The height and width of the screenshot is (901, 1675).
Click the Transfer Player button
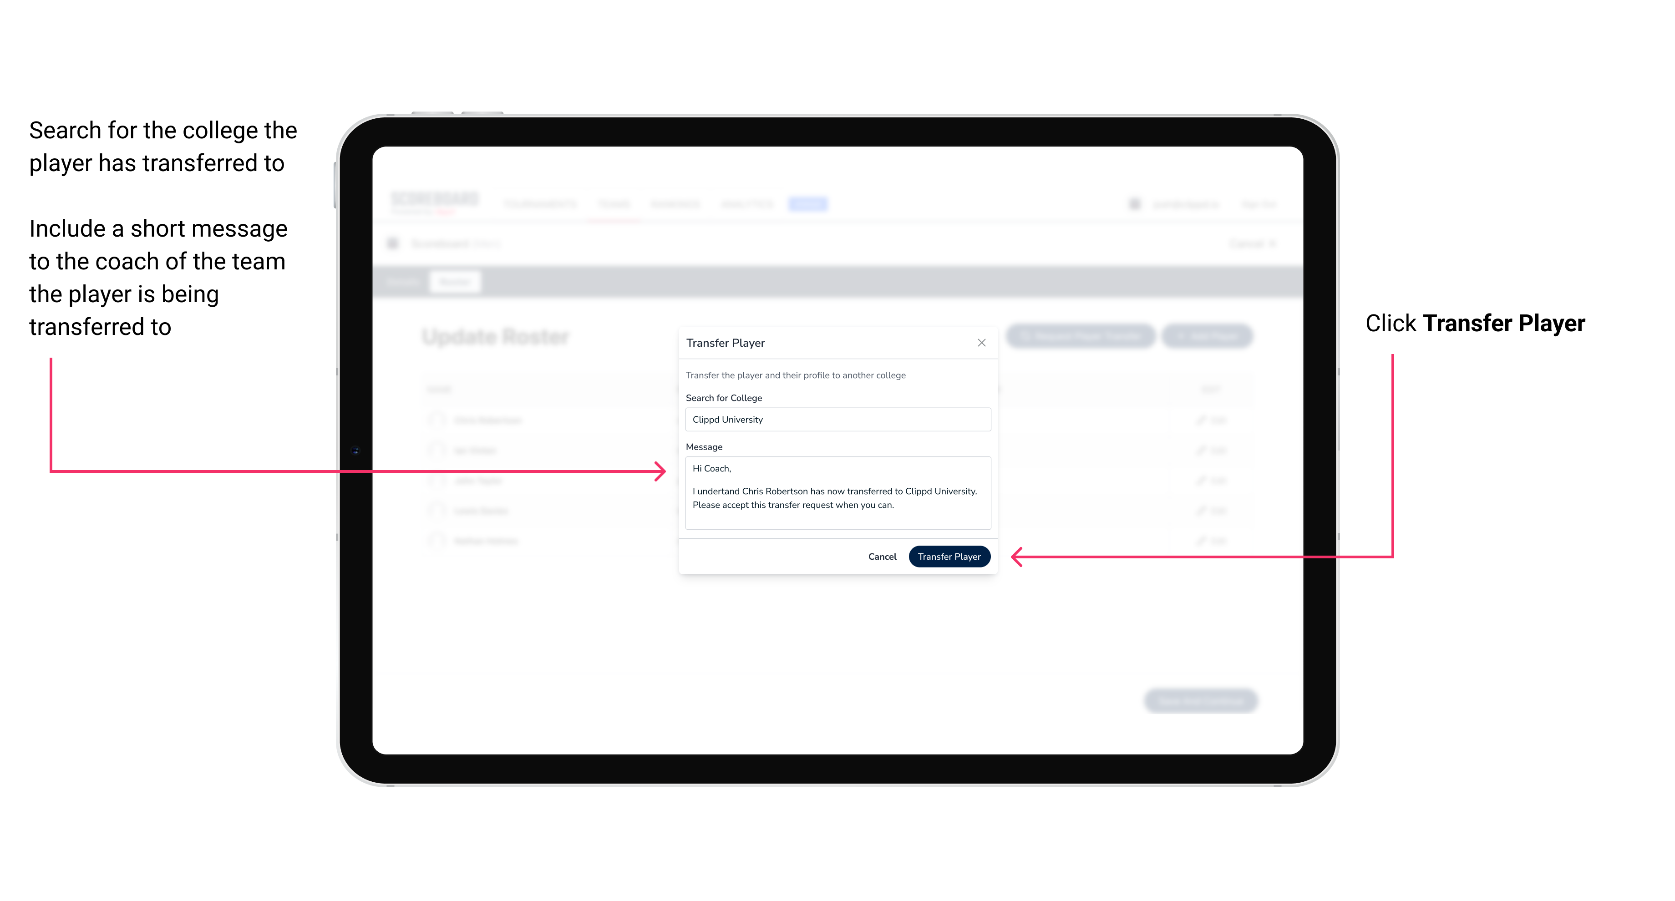pyautogui.click(x=949, y=557)
